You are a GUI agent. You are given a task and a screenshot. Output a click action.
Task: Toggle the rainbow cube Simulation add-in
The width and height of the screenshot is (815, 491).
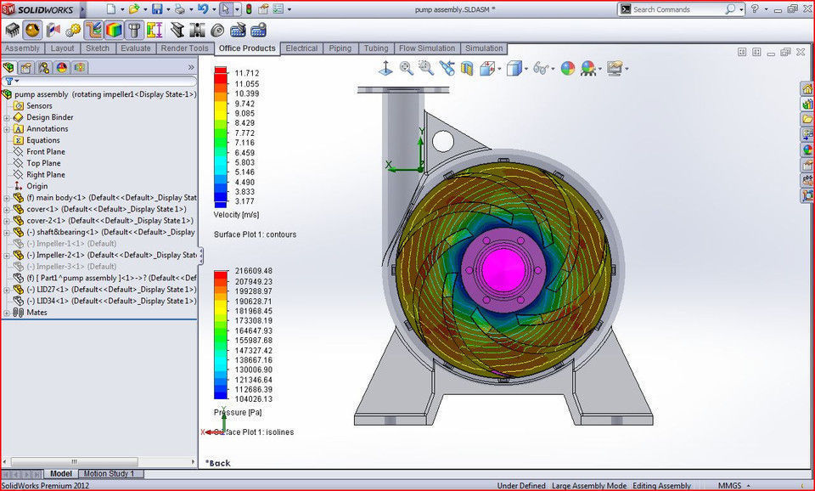(x=114, y=31)
